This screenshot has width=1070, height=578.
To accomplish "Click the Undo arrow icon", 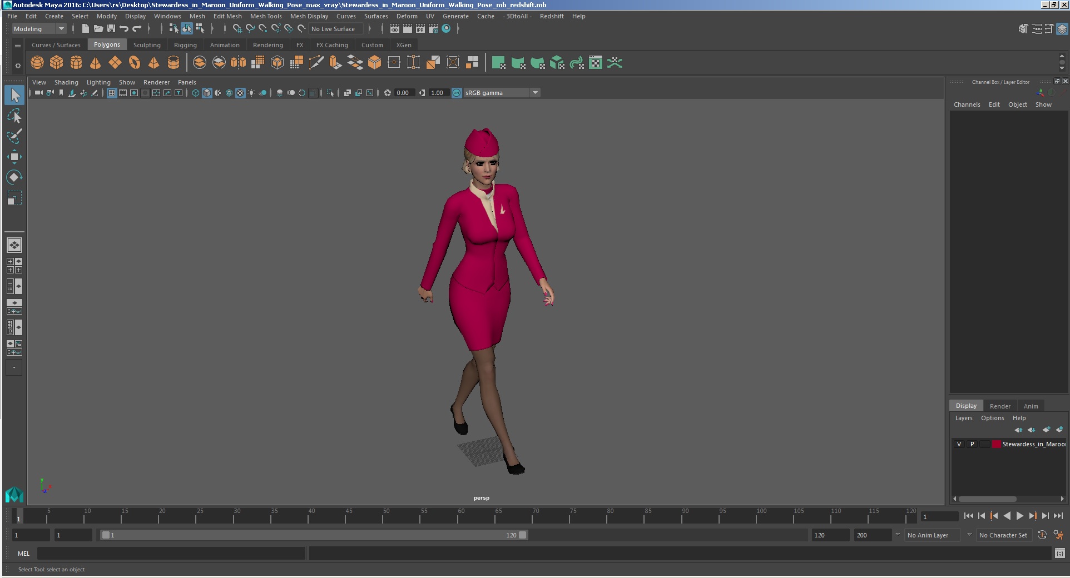I will pyautogui.click(x=124, y=29).
